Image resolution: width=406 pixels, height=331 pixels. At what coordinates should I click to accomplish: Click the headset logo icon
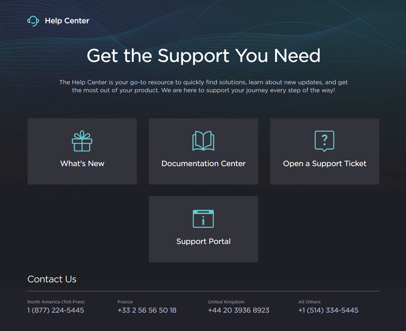(x=33, y=21)
